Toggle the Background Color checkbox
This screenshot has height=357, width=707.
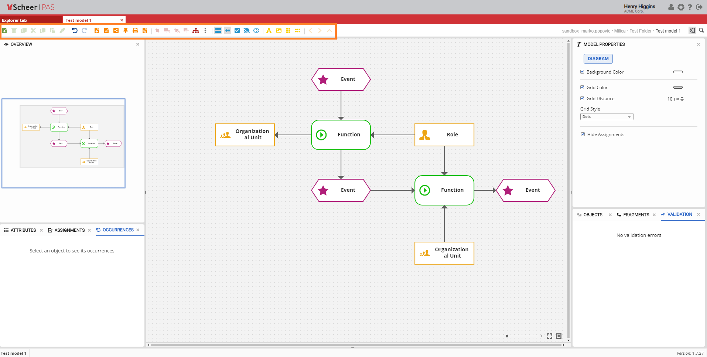click(582, 72)
